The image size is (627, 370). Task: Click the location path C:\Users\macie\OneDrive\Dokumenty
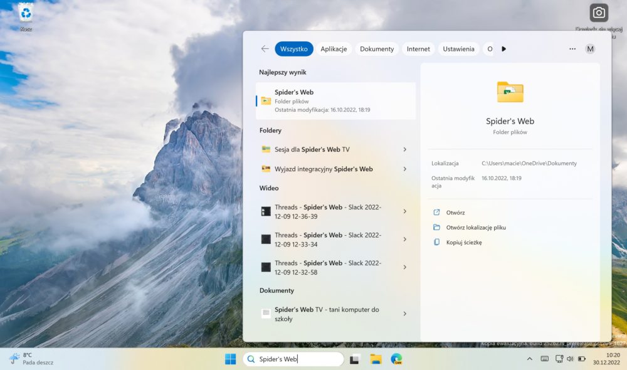pos(529,163)
